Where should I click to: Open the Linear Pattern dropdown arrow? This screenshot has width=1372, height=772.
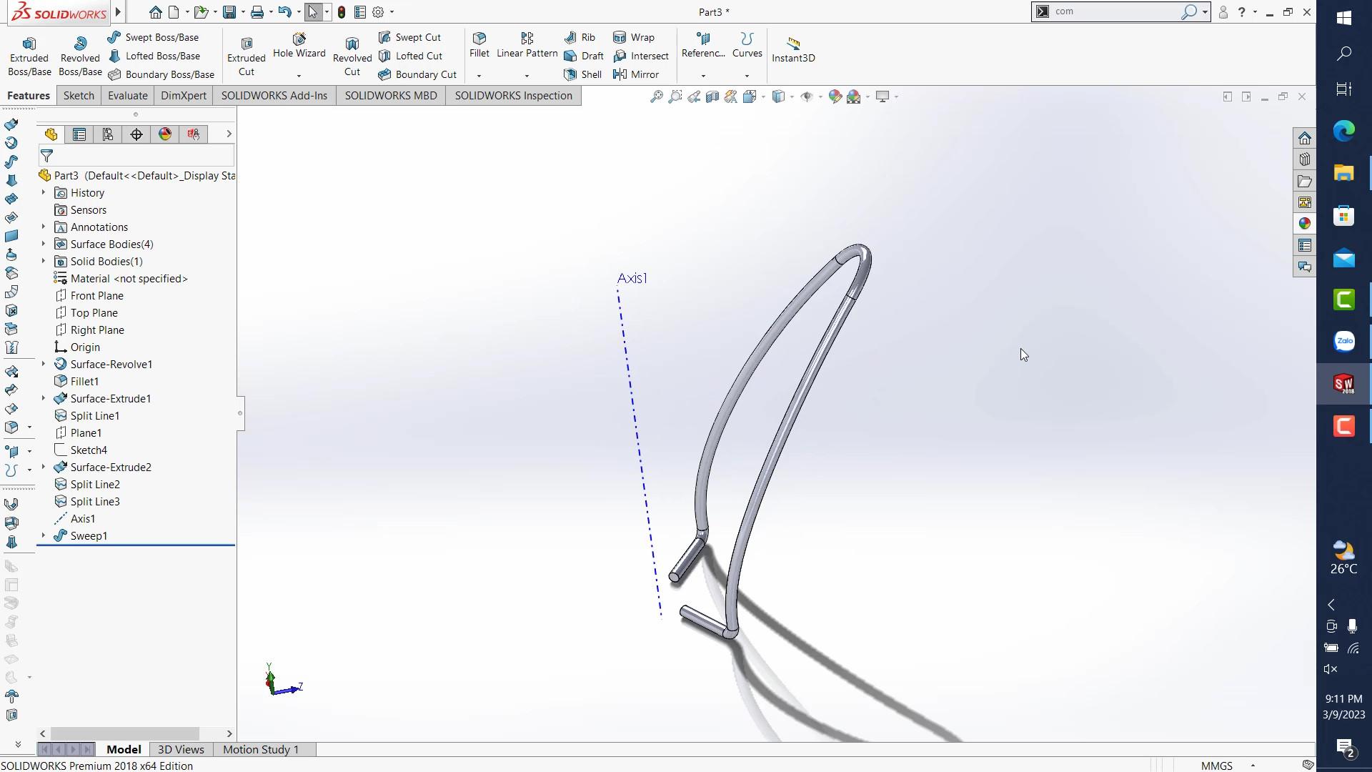pyautogui.click(x=527, y=76)
